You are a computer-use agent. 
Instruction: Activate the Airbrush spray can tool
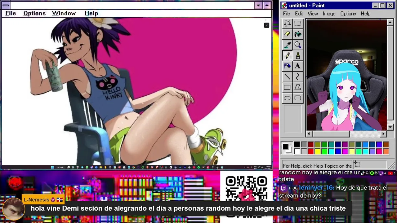click(x=287, y=66)
